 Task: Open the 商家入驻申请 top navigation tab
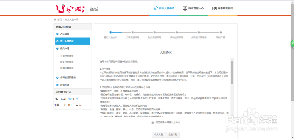click(x=164, y=9)
